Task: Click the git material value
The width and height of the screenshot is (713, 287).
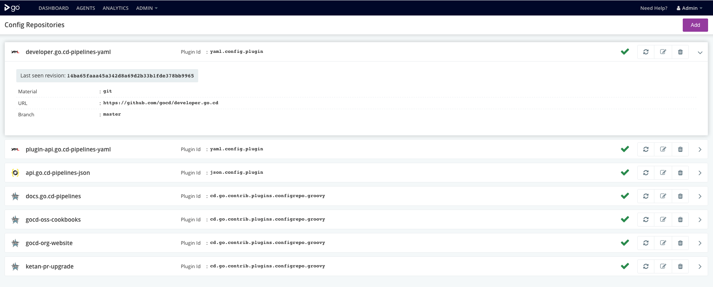Action: [107, 91]
